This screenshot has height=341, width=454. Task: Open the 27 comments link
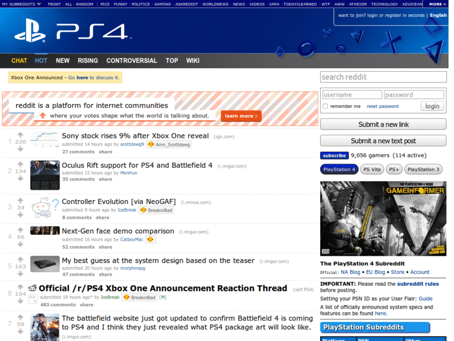click(x=78, y=152)
